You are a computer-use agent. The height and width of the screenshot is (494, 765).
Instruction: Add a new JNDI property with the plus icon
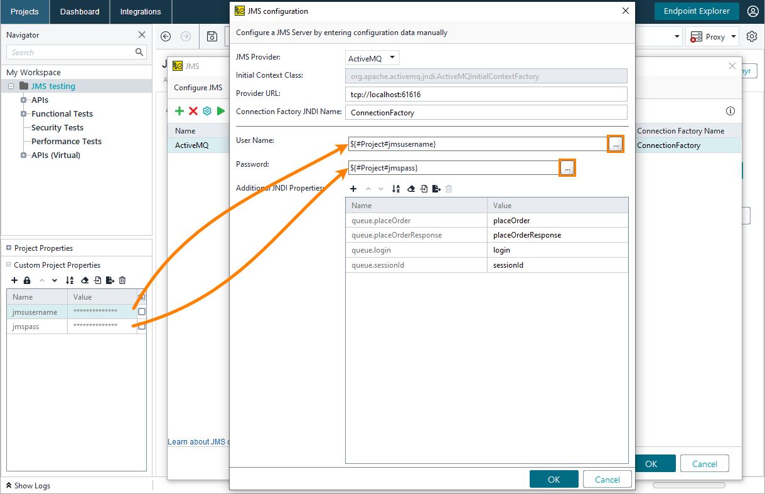coord(353,189)
